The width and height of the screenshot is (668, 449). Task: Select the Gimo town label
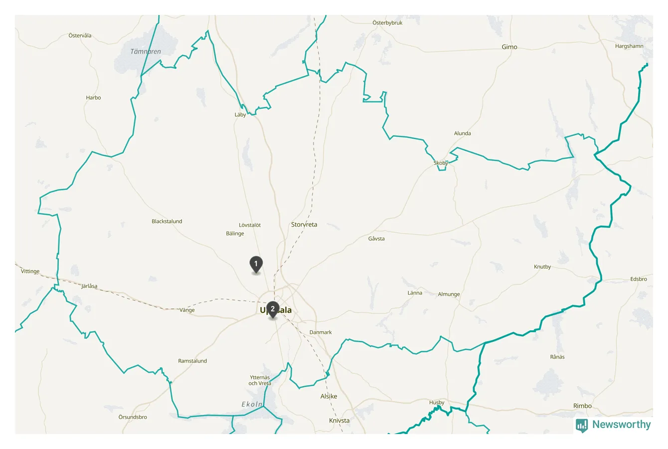pos(509,47)
